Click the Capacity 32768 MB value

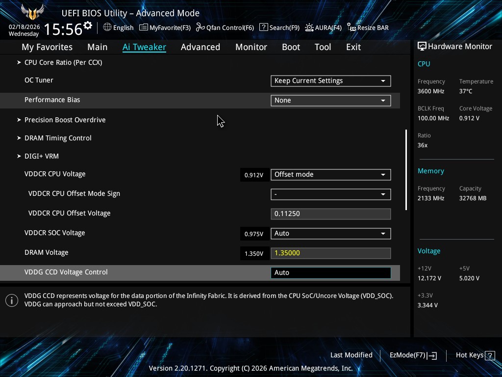click(x=473, y=198)
